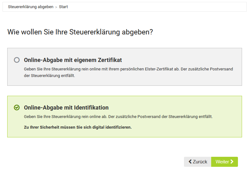
Task: Proceed by pressing the Weiter button label
Action: click(x=222, y=162)
